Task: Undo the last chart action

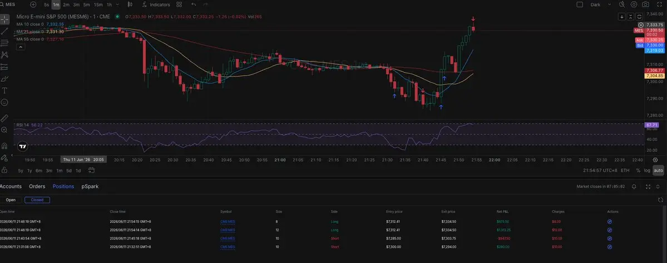Action: (x=194, y=4)
